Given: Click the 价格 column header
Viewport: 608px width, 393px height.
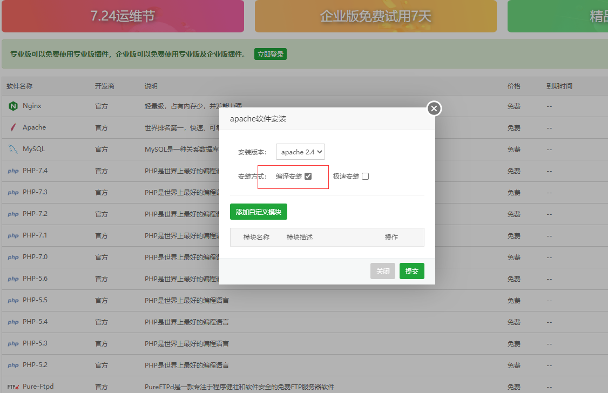Looking at the screenshot, I should point(514,86).
